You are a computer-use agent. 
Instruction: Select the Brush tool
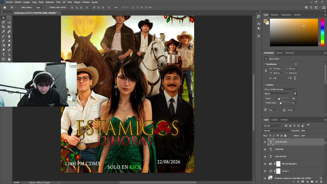[4, 36]
